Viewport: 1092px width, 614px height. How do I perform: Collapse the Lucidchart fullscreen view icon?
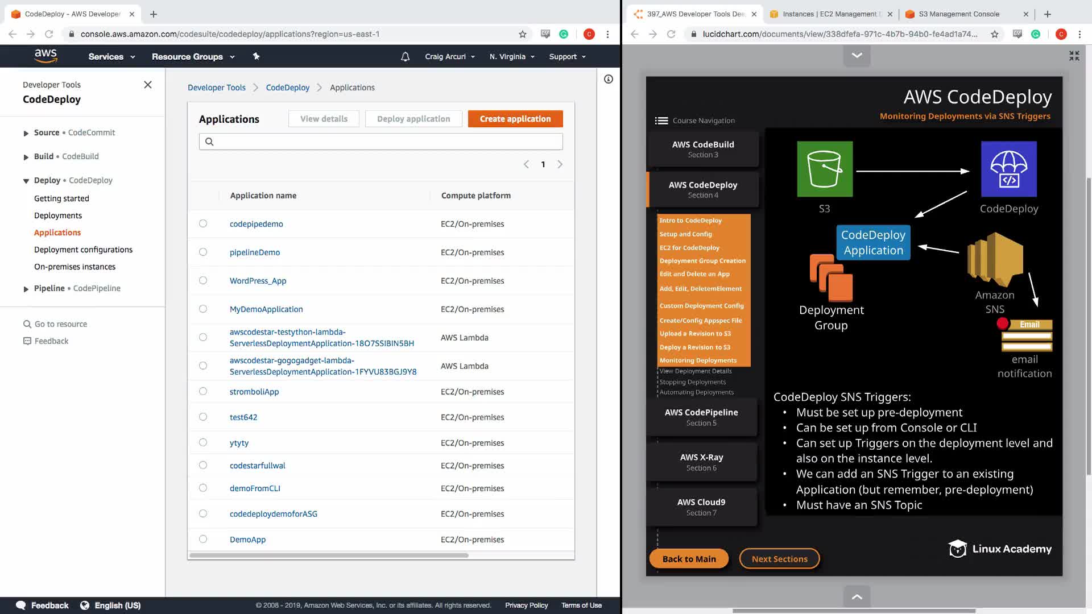[1074, 56]
